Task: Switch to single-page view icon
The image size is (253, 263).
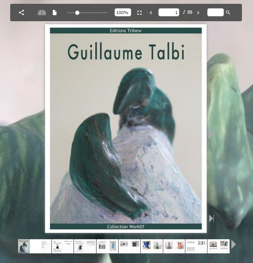Action: point(54,13)
